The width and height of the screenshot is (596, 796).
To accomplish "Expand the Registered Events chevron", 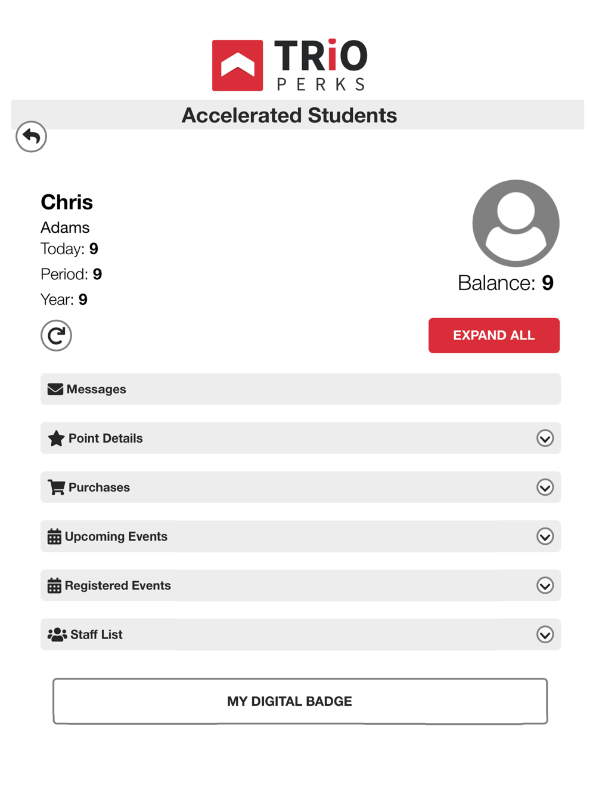I will 545,585.
